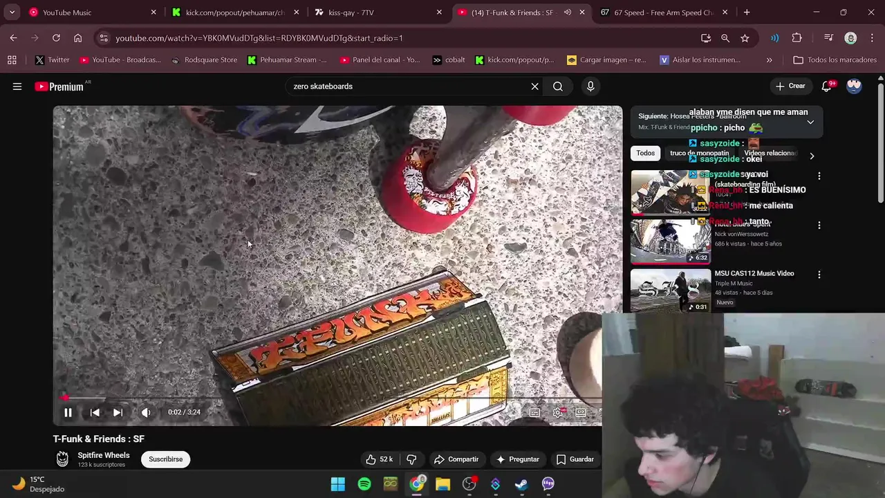Subscribe with the Suscribirse button

[x=166, y=459]
